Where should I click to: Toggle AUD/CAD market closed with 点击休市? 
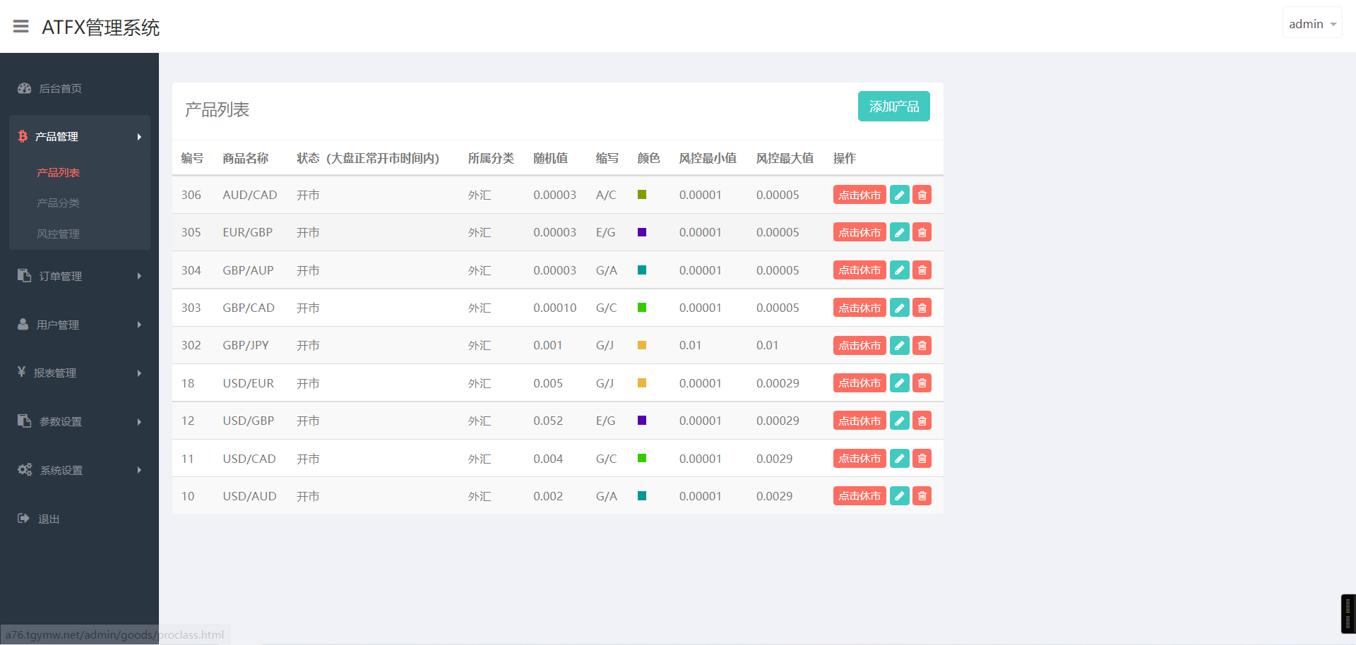859,195
